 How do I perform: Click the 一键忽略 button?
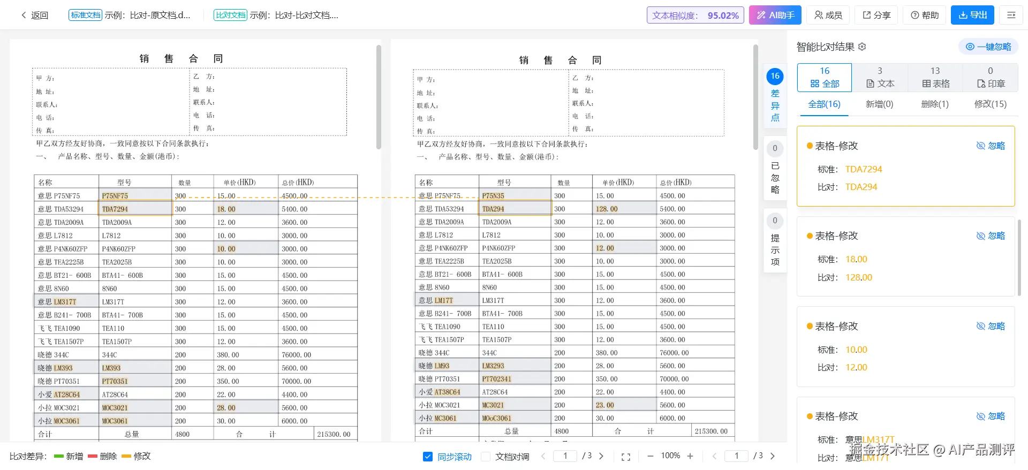tap(988, 47)
